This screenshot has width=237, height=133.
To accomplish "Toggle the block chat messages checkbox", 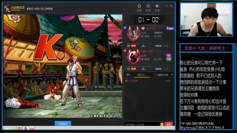I will (155, 75).
